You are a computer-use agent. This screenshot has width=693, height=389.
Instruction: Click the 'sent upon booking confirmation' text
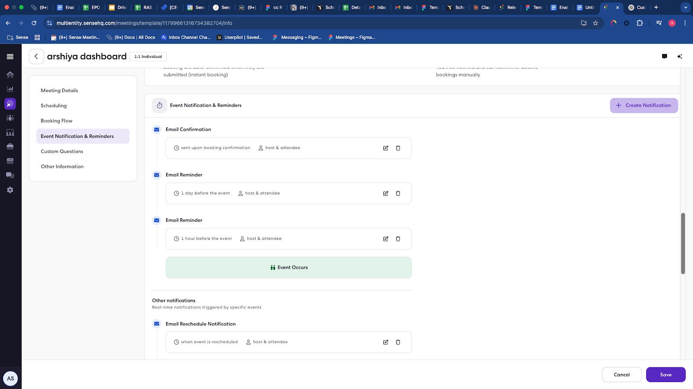(x=216, y=148)
